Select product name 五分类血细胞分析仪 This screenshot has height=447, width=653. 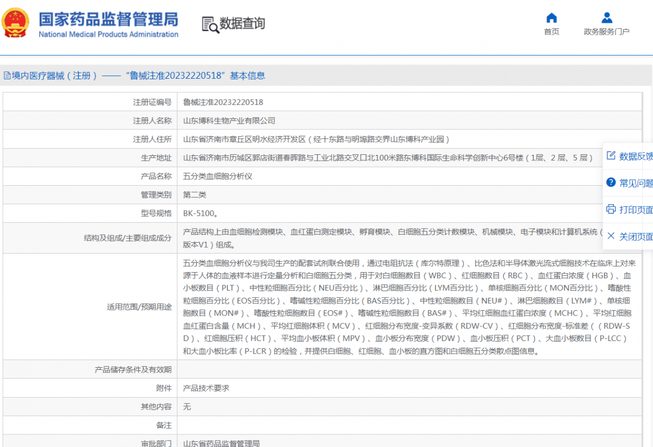pos(218,177)
